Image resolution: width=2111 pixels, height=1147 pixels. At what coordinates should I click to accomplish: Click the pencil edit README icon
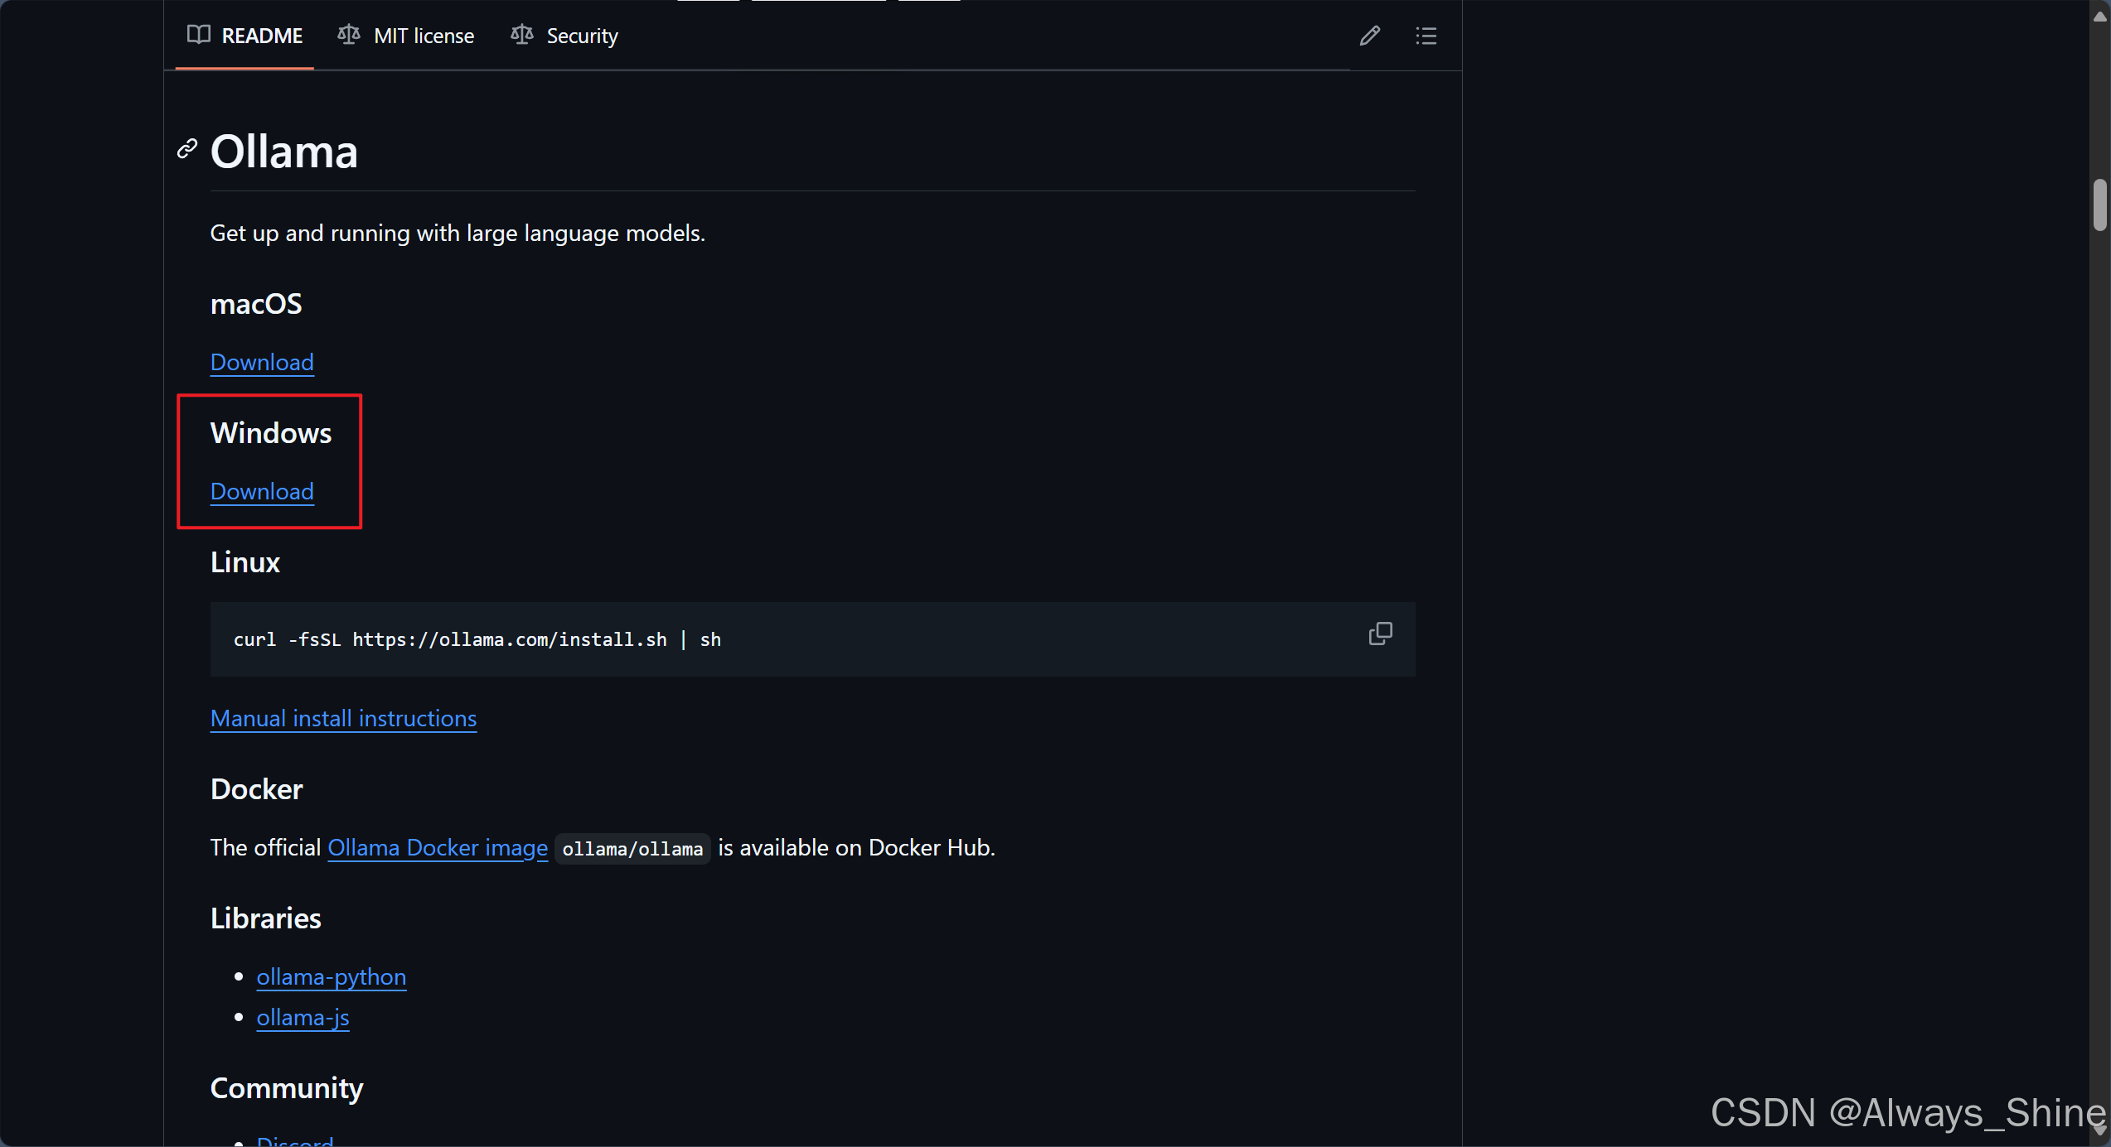click(x=1369, y=36)
